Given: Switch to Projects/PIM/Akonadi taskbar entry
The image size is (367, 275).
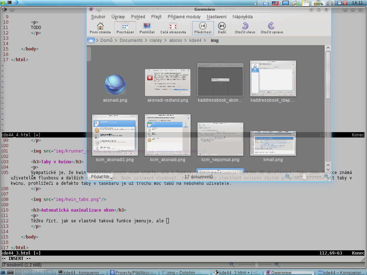Looking at the screenshot, I should [133, 272].
